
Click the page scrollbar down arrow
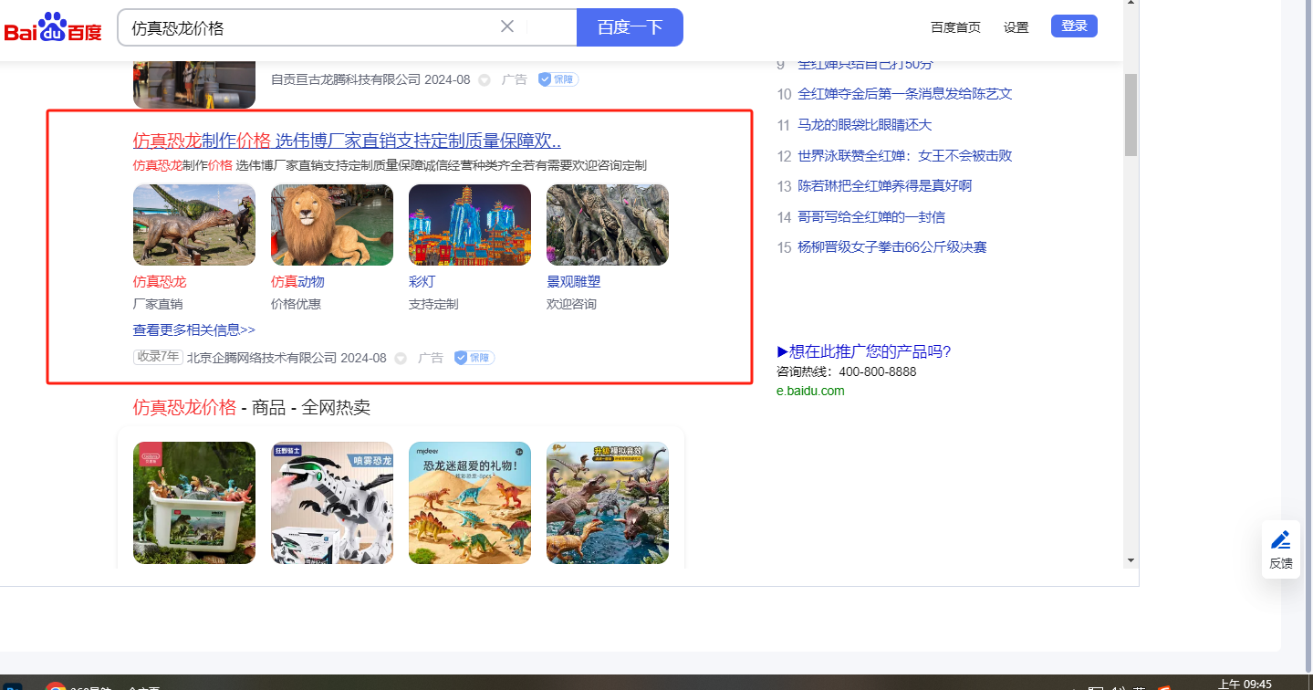click(1131, 559)
